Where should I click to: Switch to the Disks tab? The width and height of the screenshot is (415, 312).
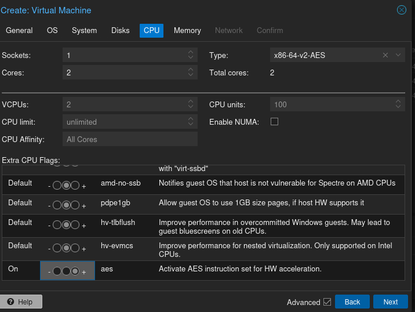point(121,31)
